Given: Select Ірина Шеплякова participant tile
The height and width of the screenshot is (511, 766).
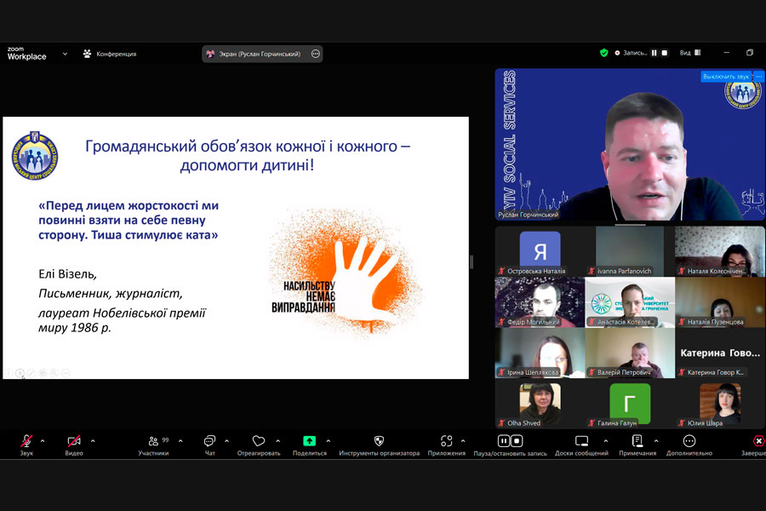Looking at the screenshot, I should pos(540,353).
